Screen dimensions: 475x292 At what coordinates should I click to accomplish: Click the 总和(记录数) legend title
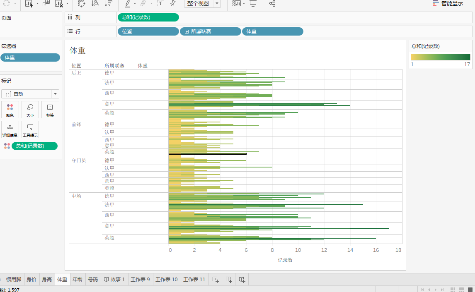pos(426,46)
